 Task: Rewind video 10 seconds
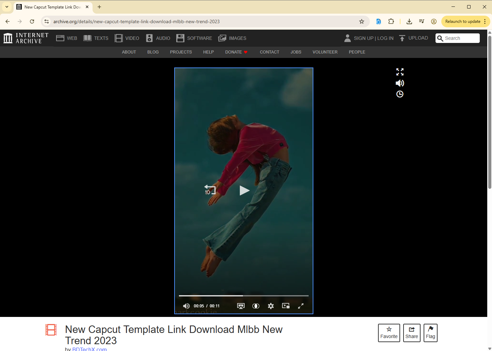(210, 190)
